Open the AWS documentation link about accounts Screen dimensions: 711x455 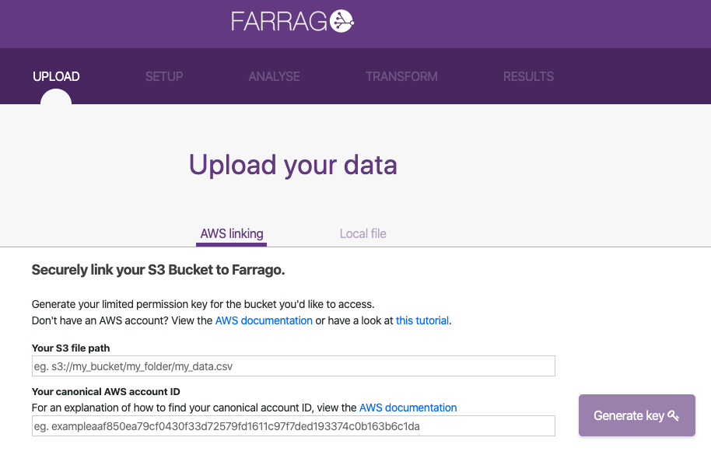[x=264, y=320]
